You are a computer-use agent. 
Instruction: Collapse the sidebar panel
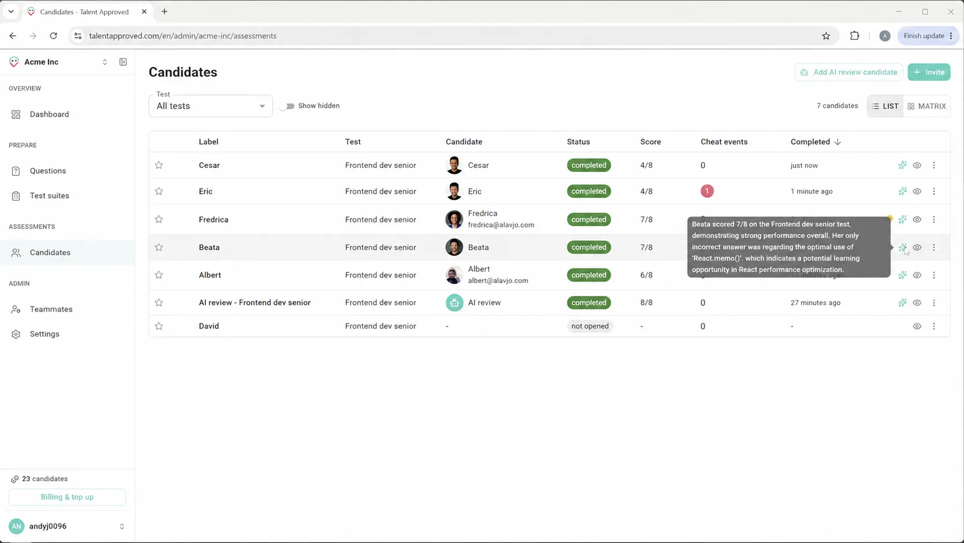[x=123, y=62]
